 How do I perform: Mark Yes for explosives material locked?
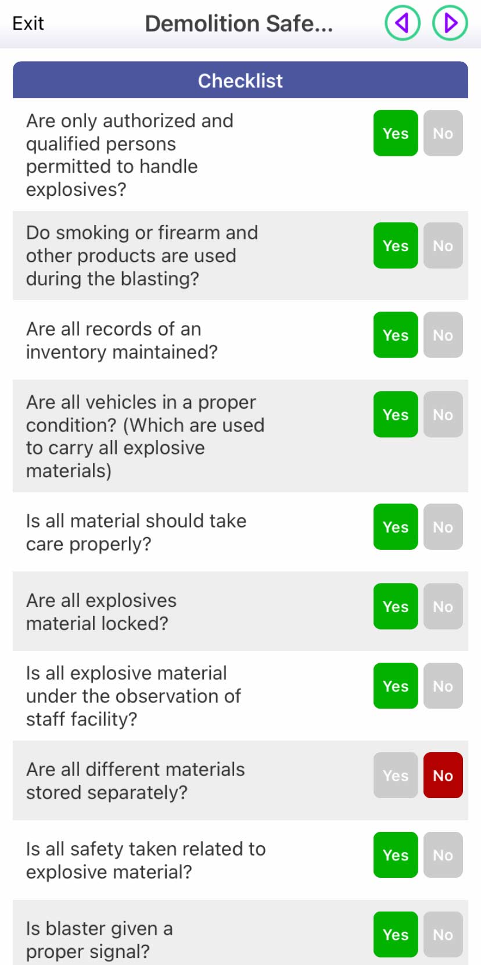[x=396, y=606]
